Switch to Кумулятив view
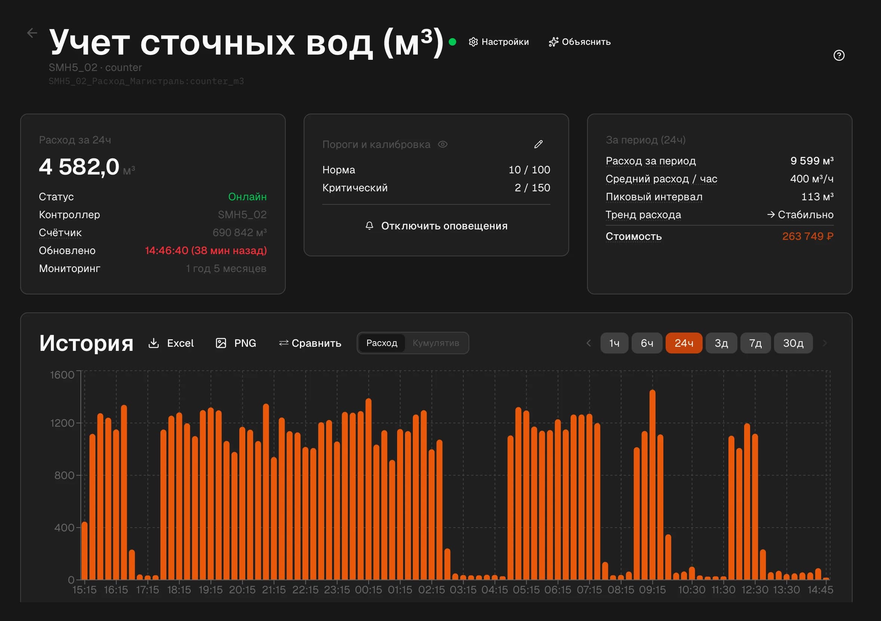The width and height of the screenshot is (881, 621). tap(436, 343)
